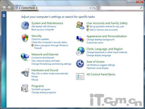Click the Back navigation arrow button
This screenshot has width=145, height=109.
pyautogui.click(x=4, y=8)
